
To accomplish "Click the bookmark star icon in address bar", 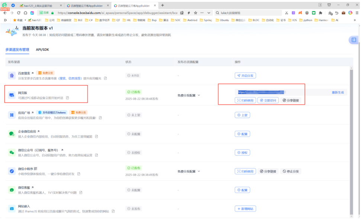I will pyautogui.click(x=196, y=13).
